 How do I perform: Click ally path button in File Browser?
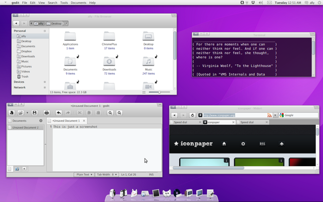39,24
